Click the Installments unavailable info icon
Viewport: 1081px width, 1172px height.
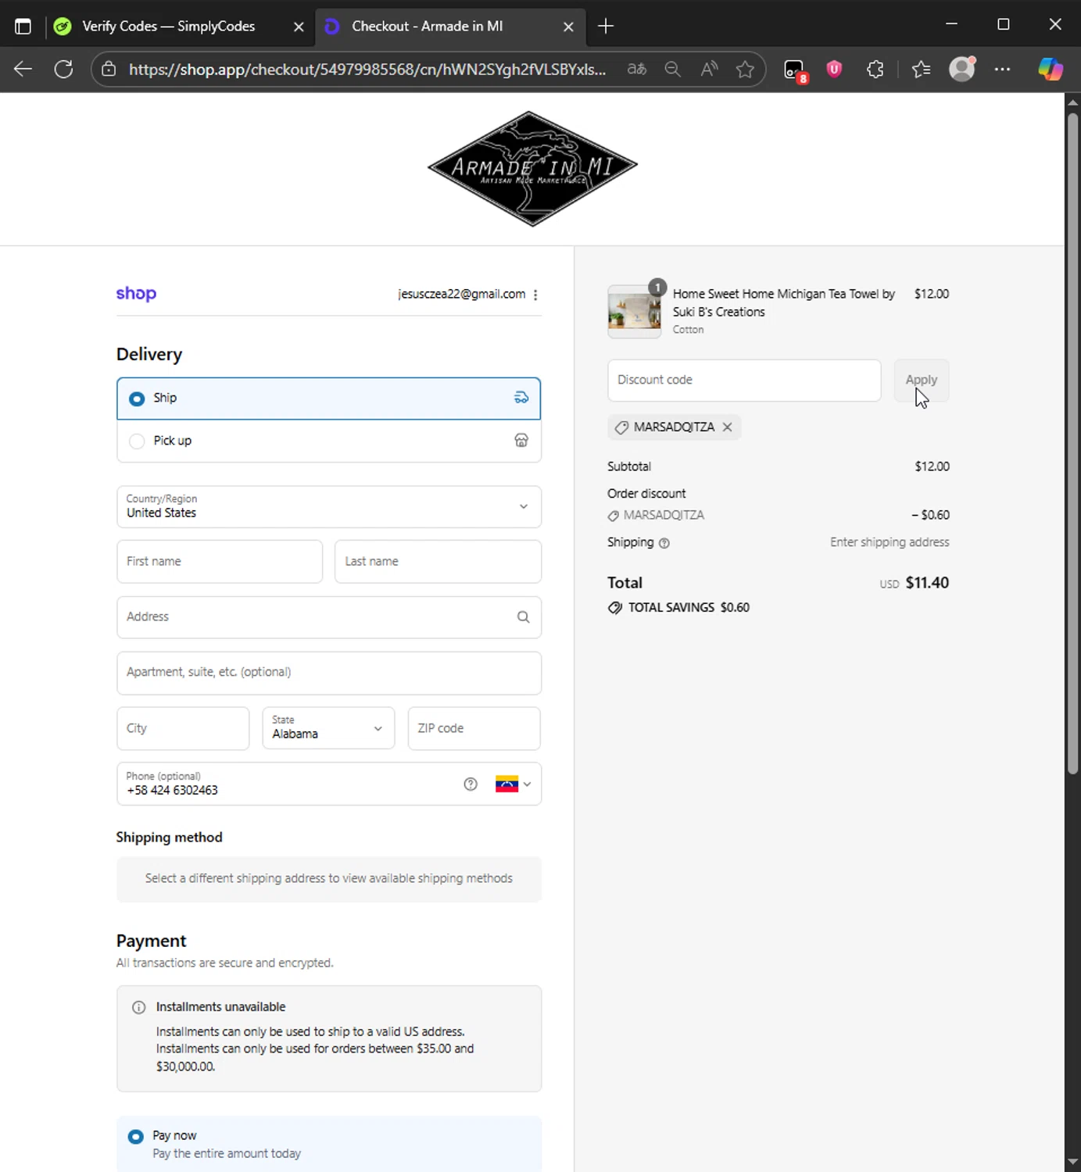[138, 1007]
